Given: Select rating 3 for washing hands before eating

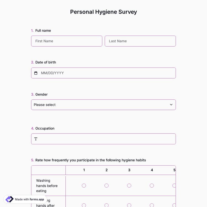Looking at the screenshot, I should tap(129, 185).
